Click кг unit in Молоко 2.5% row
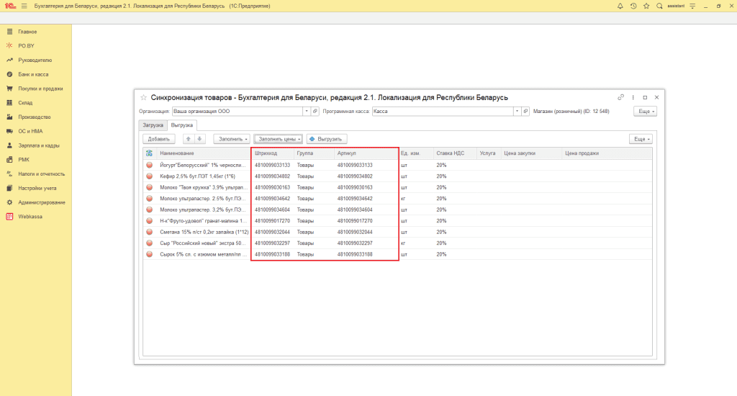Viewport: 737px width, 396px height. (403, 199)
